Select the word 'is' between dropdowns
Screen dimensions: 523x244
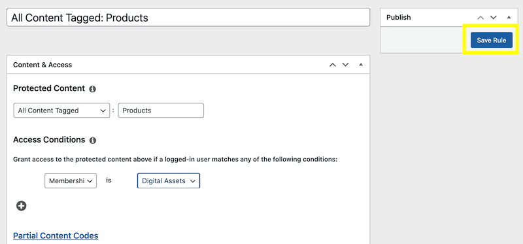pyautogui.click(x=109, y=181)
